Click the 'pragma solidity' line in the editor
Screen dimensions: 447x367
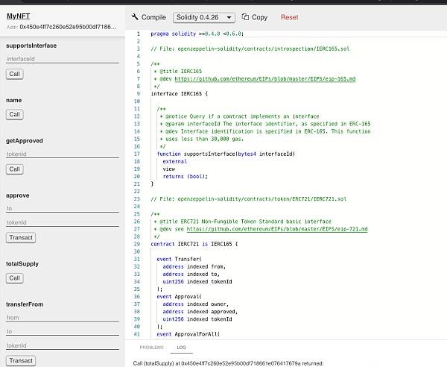(197, 34)
